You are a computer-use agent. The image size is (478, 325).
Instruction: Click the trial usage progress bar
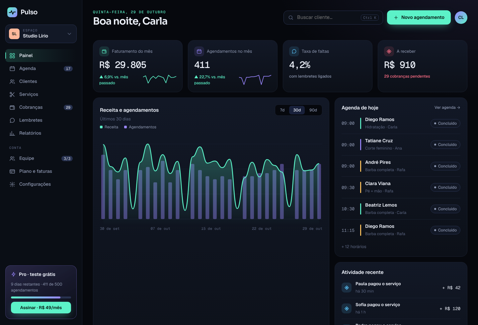tap(41, 297)
